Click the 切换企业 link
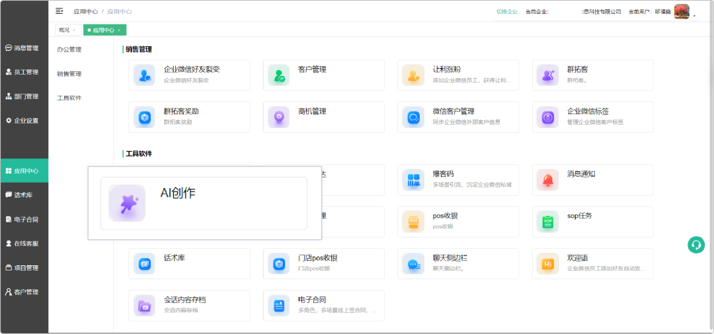 507,12
